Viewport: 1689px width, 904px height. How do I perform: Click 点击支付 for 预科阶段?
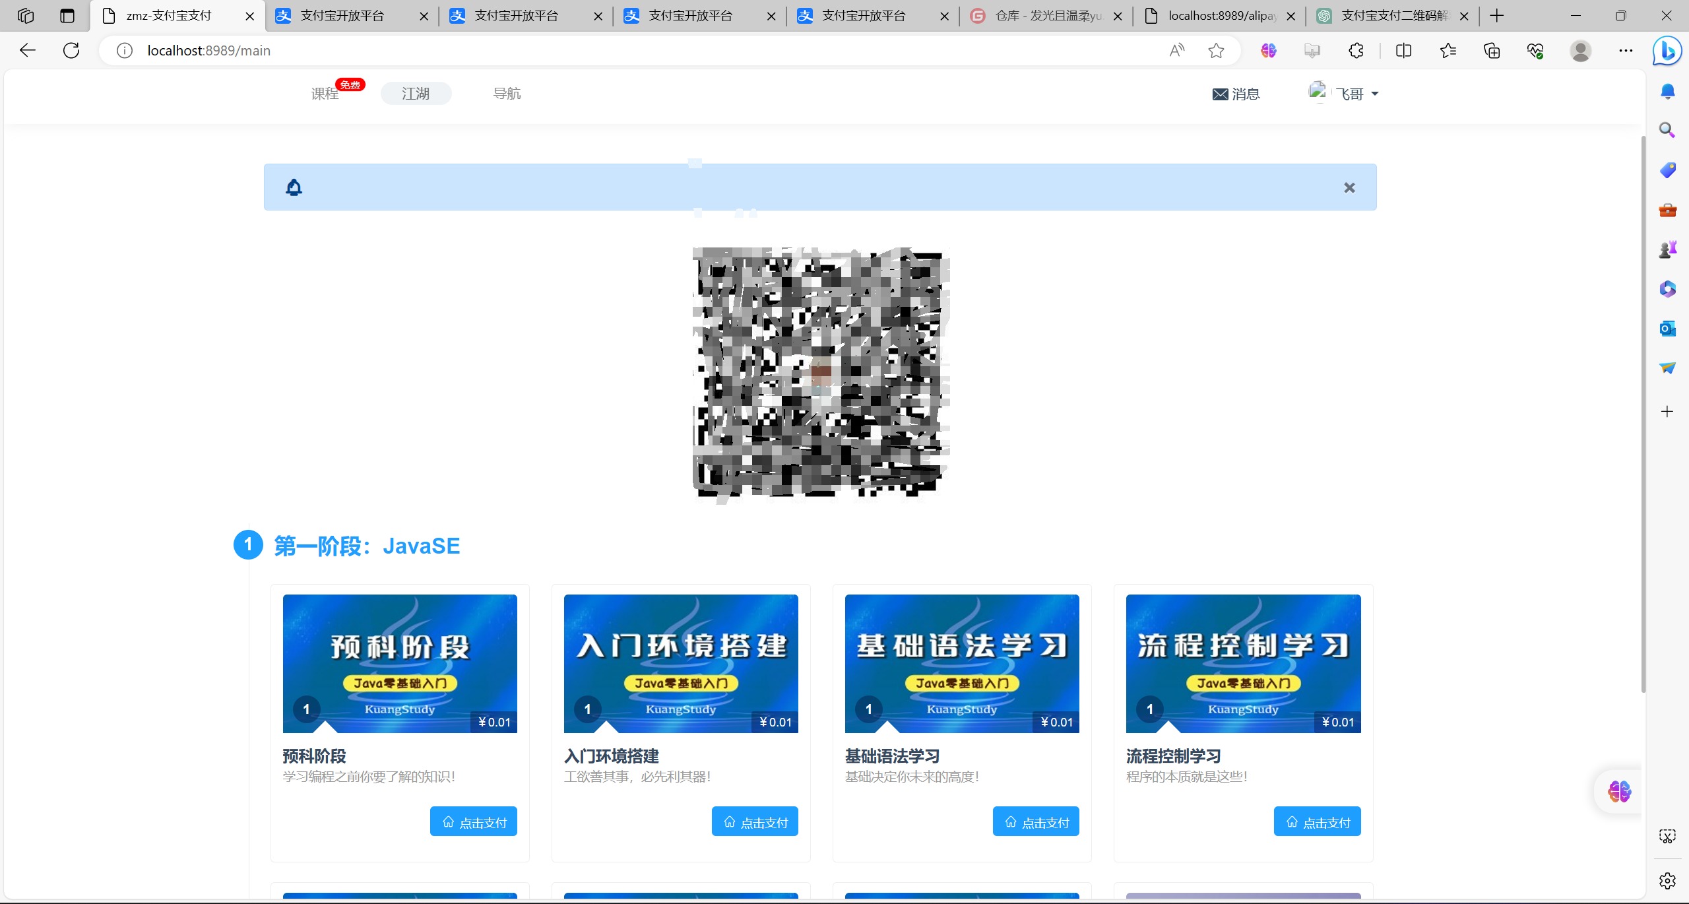pos(474,822)
